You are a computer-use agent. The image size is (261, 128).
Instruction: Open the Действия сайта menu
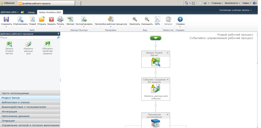[x=10, y=12]
